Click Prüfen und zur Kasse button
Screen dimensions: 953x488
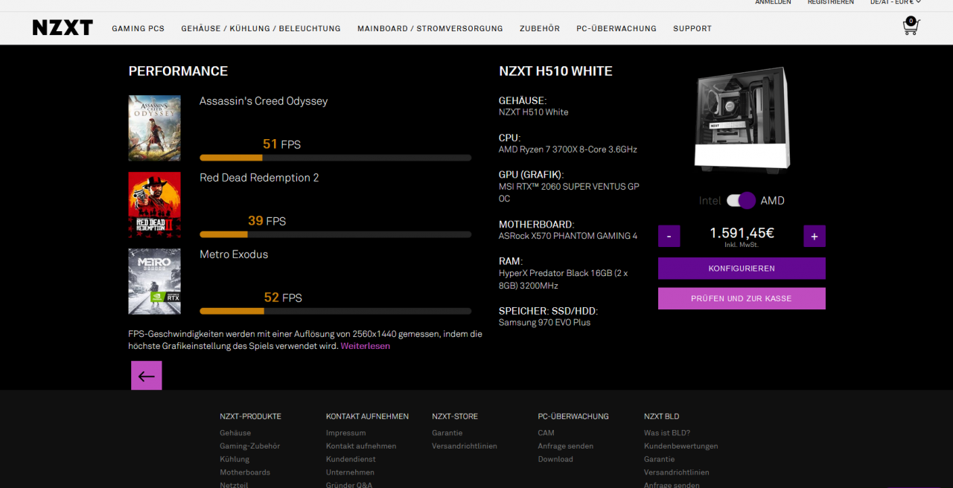coord(742,298)
